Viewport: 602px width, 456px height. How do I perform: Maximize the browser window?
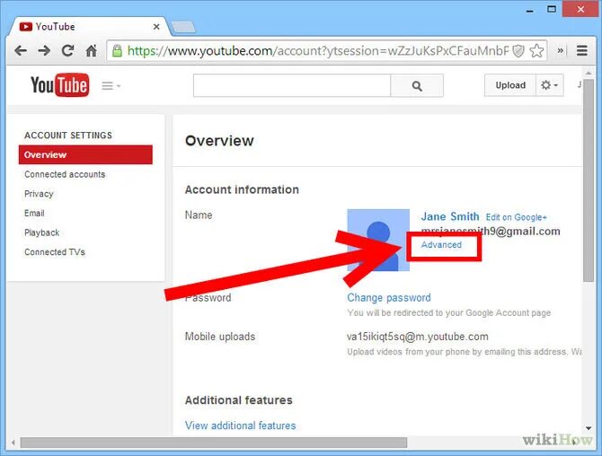click(552, 9)
